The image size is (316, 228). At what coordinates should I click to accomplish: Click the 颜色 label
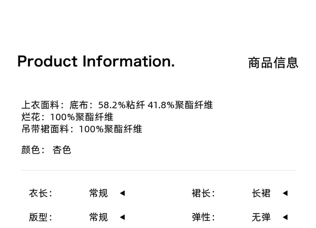[33, 150]
